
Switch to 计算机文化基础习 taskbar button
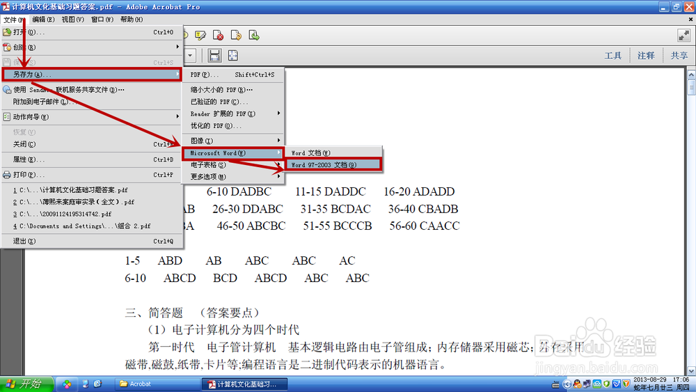tap(244, 384)
